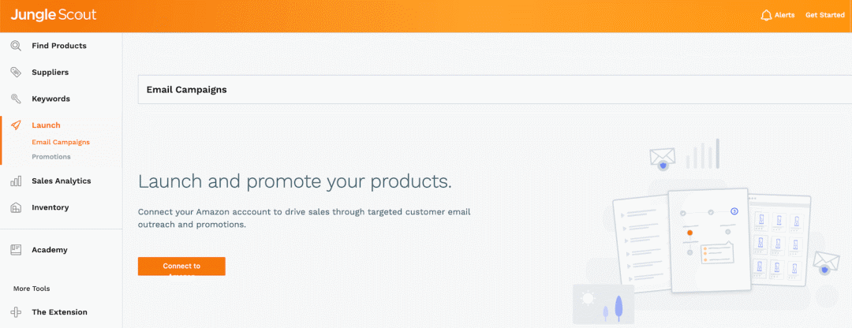Click the Inventory warehouse icon
The image size is (852, 328).
tap(16, 208)
